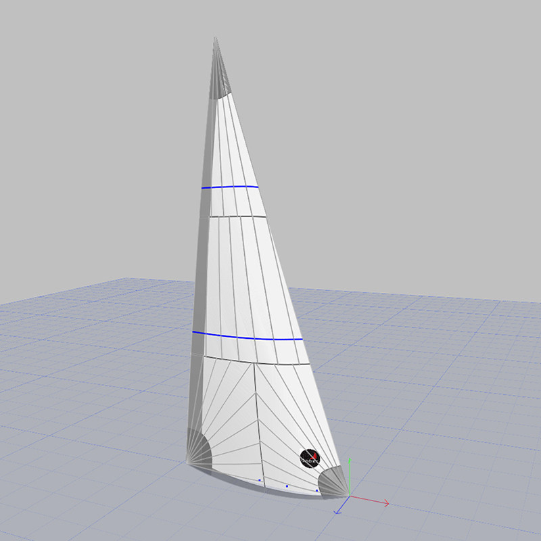The width and height of the screenshot is (541, 541).
Task: Click the origin of the axis gizmo
Action: point(349,497)
